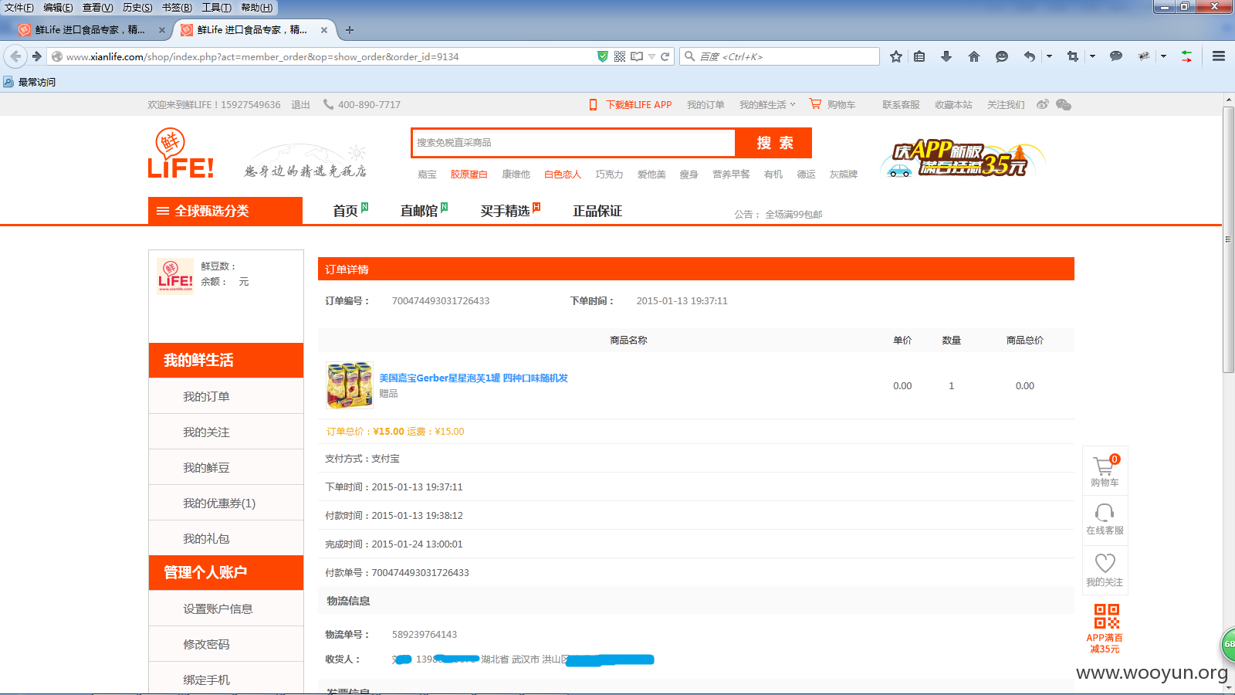Open 我的关注 heart widget
1235x695 pixels.
tap(1105, 570)
